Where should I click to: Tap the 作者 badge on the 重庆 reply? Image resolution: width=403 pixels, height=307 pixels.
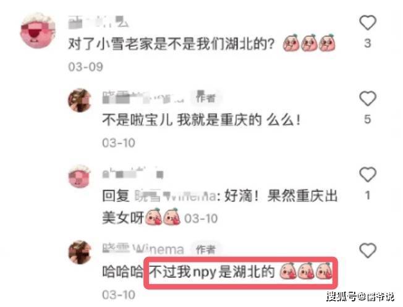[206, 98]
